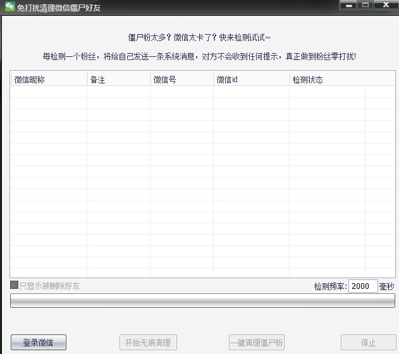Click the 备注 column header
The image size is (399, 354).
[x=119, y=80]
